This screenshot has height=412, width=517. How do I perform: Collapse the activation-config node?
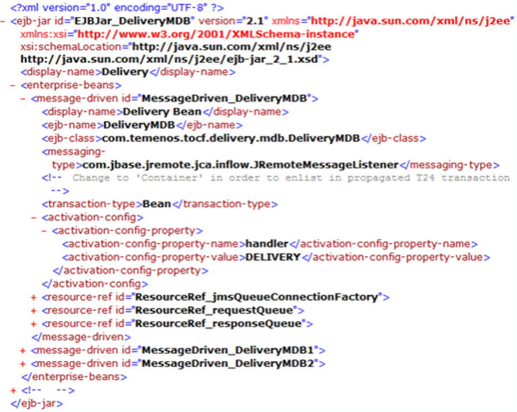35,217
